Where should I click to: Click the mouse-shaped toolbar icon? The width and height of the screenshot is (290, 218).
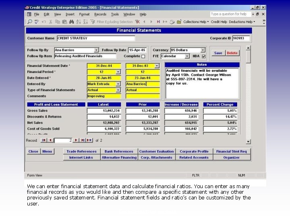pyautogui.click(x=172, y=22)
